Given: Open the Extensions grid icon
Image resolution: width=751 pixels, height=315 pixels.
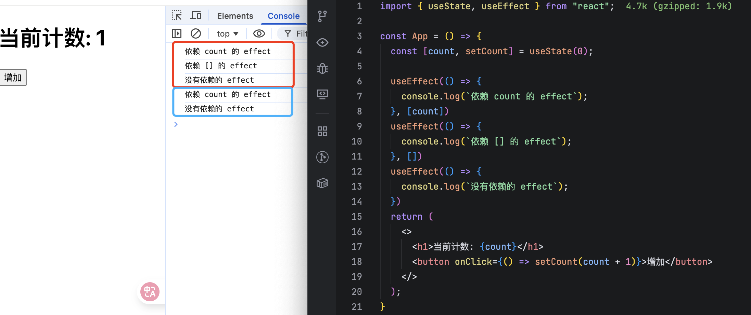Looking at the screenshot, I should pyautogui.click(x=322, y=131).
